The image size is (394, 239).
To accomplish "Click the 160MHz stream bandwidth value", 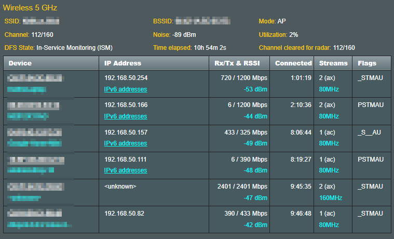I will coord(331,198).
